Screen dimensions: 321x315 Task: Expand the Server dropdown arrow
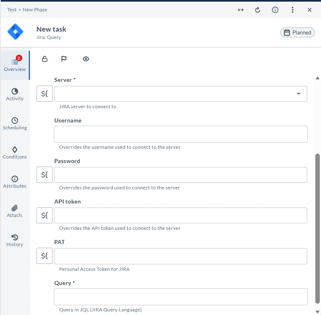pos(299,94)
